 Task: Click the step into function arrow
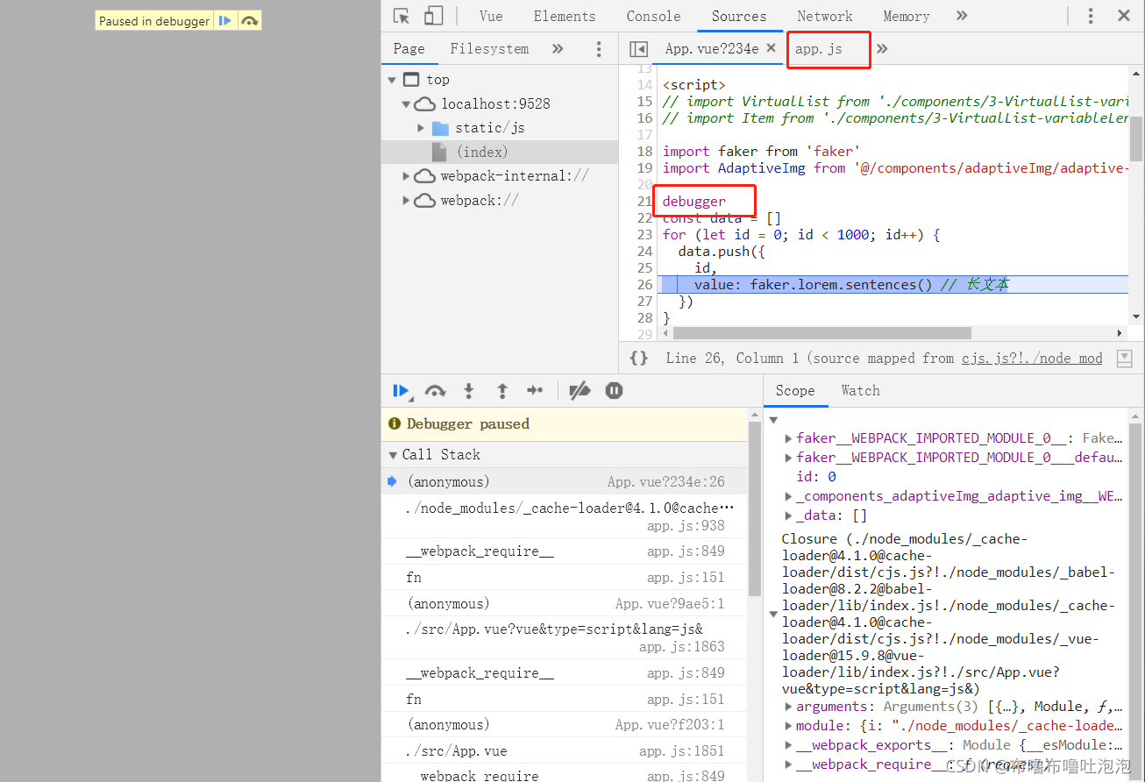pos(469,391)
